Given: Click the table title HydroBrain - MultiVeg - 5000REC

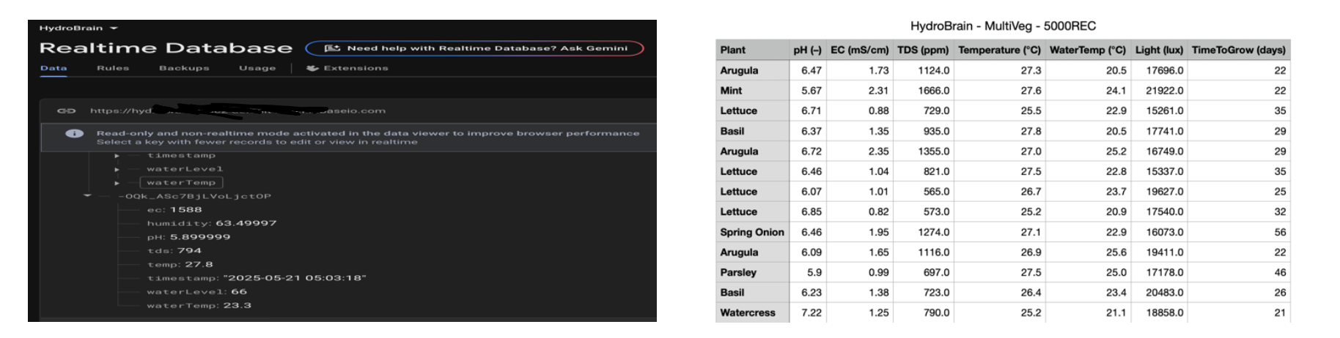Looking at the screenshot, I should [x=1003, y=26].
